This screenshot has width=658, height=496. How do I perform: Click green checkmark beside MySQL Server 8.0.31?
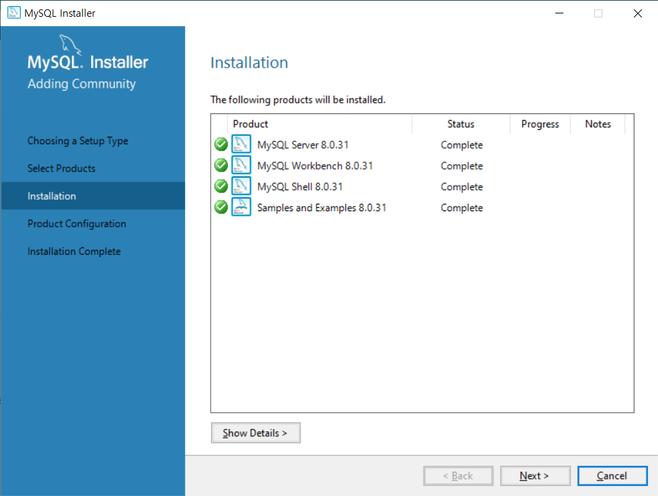click(221, 144)
